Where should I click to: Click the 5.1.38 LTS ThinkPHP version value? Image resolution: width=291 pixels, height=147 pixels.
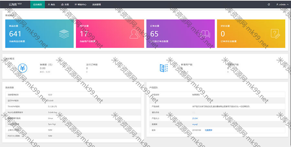coord(52,106)
